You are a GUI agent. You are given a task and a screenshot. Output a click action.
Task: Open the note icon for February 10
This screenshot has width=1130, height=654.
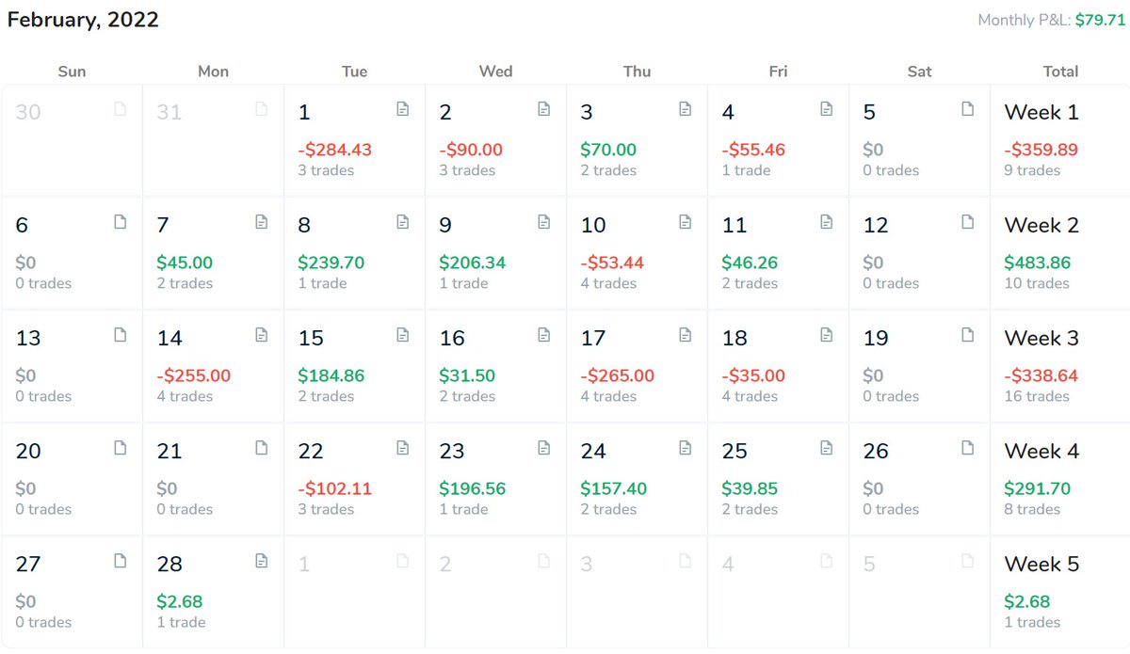(685, 222)
